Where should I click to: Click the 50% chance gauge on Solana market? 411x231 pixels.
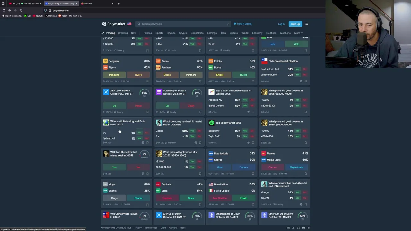(x=197, y=93)
